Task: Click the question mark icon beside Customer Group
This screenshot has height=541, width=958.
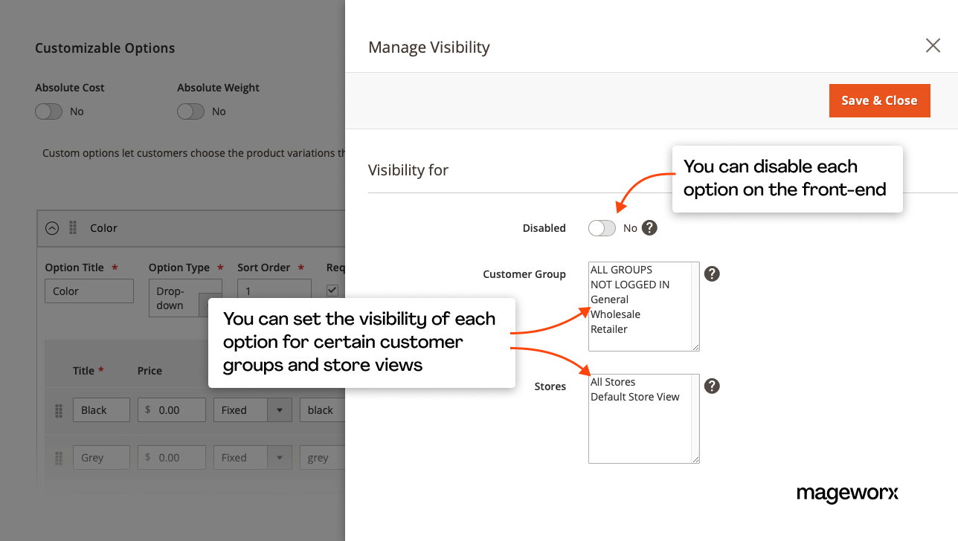Action: [712, 273]
